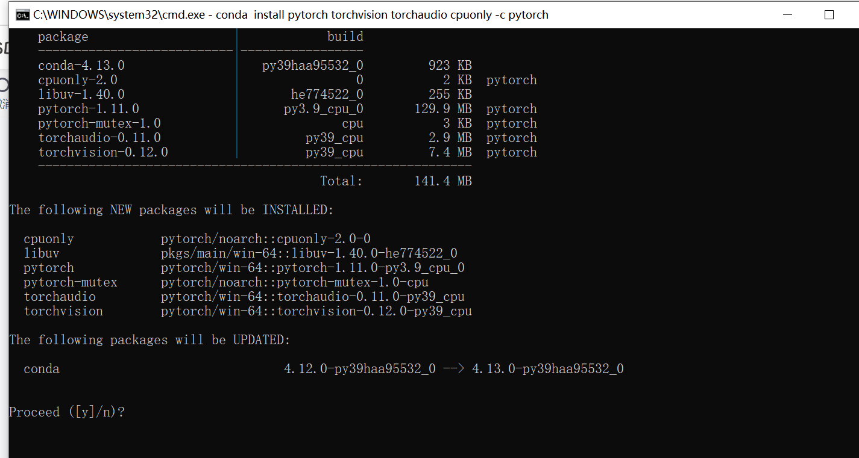859x458 pixels.
Task: Select 'pytorch-1.11.0' in the download table
Action: (89, 109)
